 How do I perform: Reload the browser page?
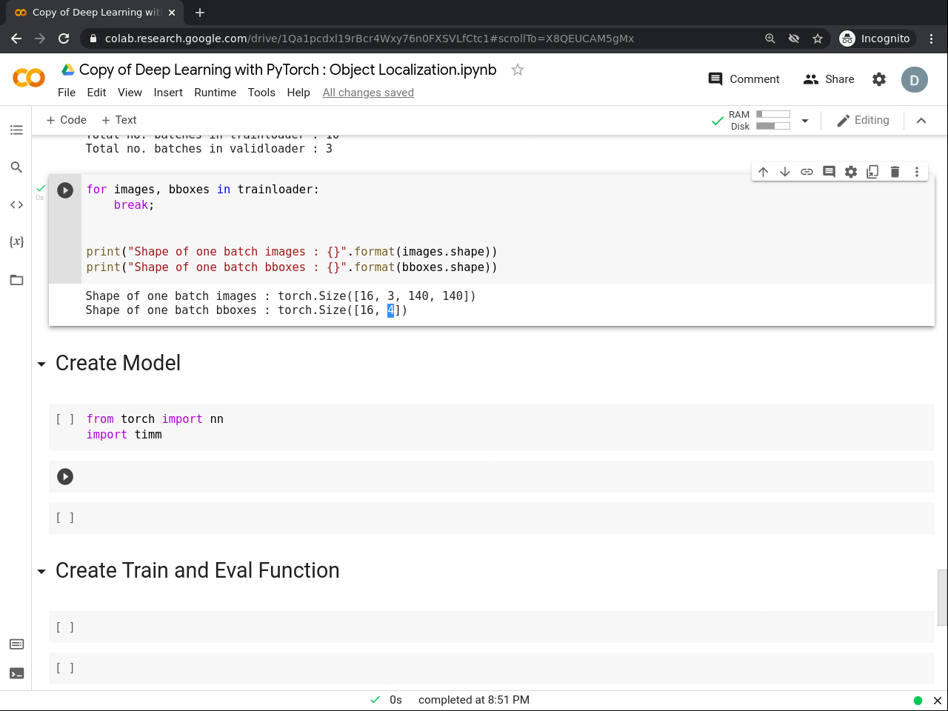pyautogui.click(x=64, y=39)
